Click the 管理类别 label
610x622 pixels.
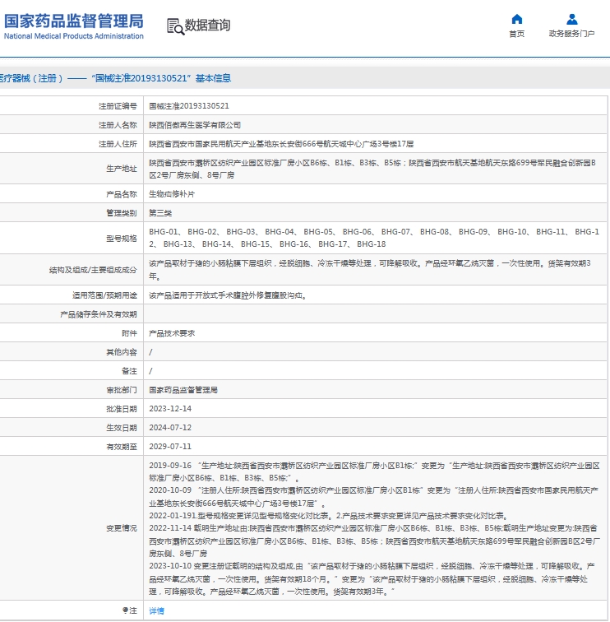[x=122, y=213]
